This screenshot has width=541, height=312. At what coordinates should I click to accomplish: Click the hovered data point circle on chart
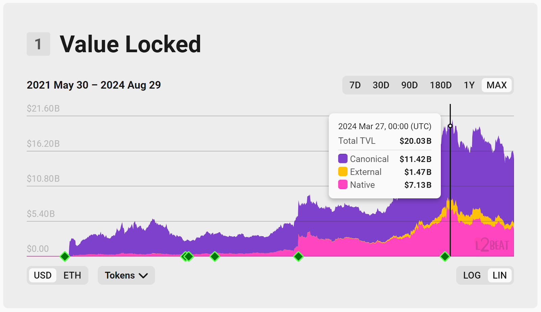coord(450,126)
